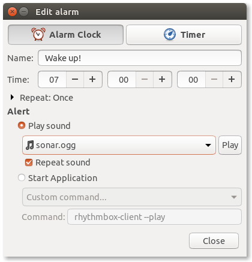The height and width of the screenshot is (262, 252).
Task: Expand the Repeat: Once disclosure triangle
Action: coord(12,98)
